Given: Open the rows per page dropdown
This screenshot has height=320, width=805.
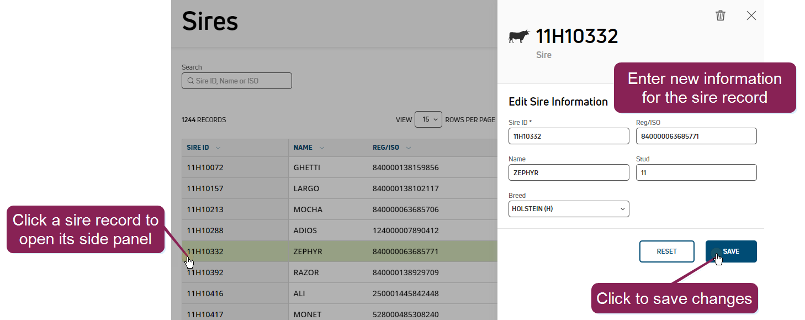Looking at the screenshot, I should [428, 119].
